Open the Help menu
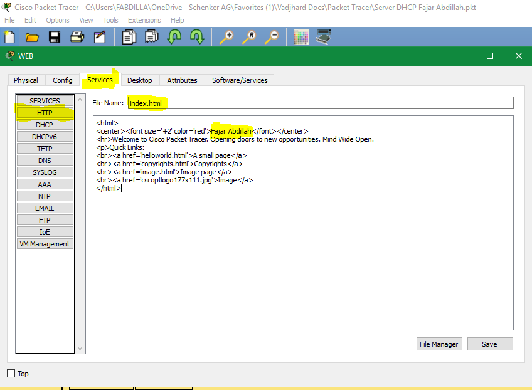The image size is (532, 390). click(x=178, y=20)
